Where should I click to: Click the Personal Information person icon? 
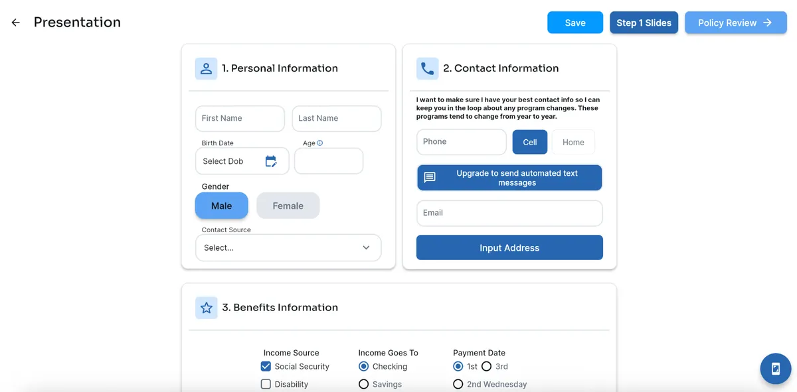(x=206, y=68)
